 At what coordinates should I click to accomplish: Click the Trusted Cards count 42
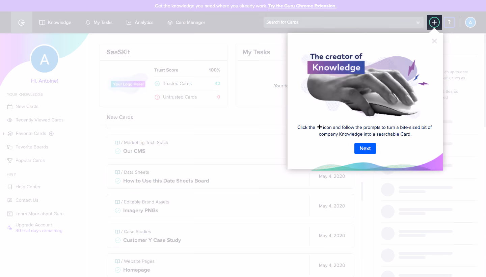tap(217, 84)
